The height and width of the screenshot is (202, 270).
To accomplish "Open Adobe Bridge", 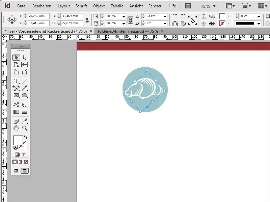I will [188, 6].
